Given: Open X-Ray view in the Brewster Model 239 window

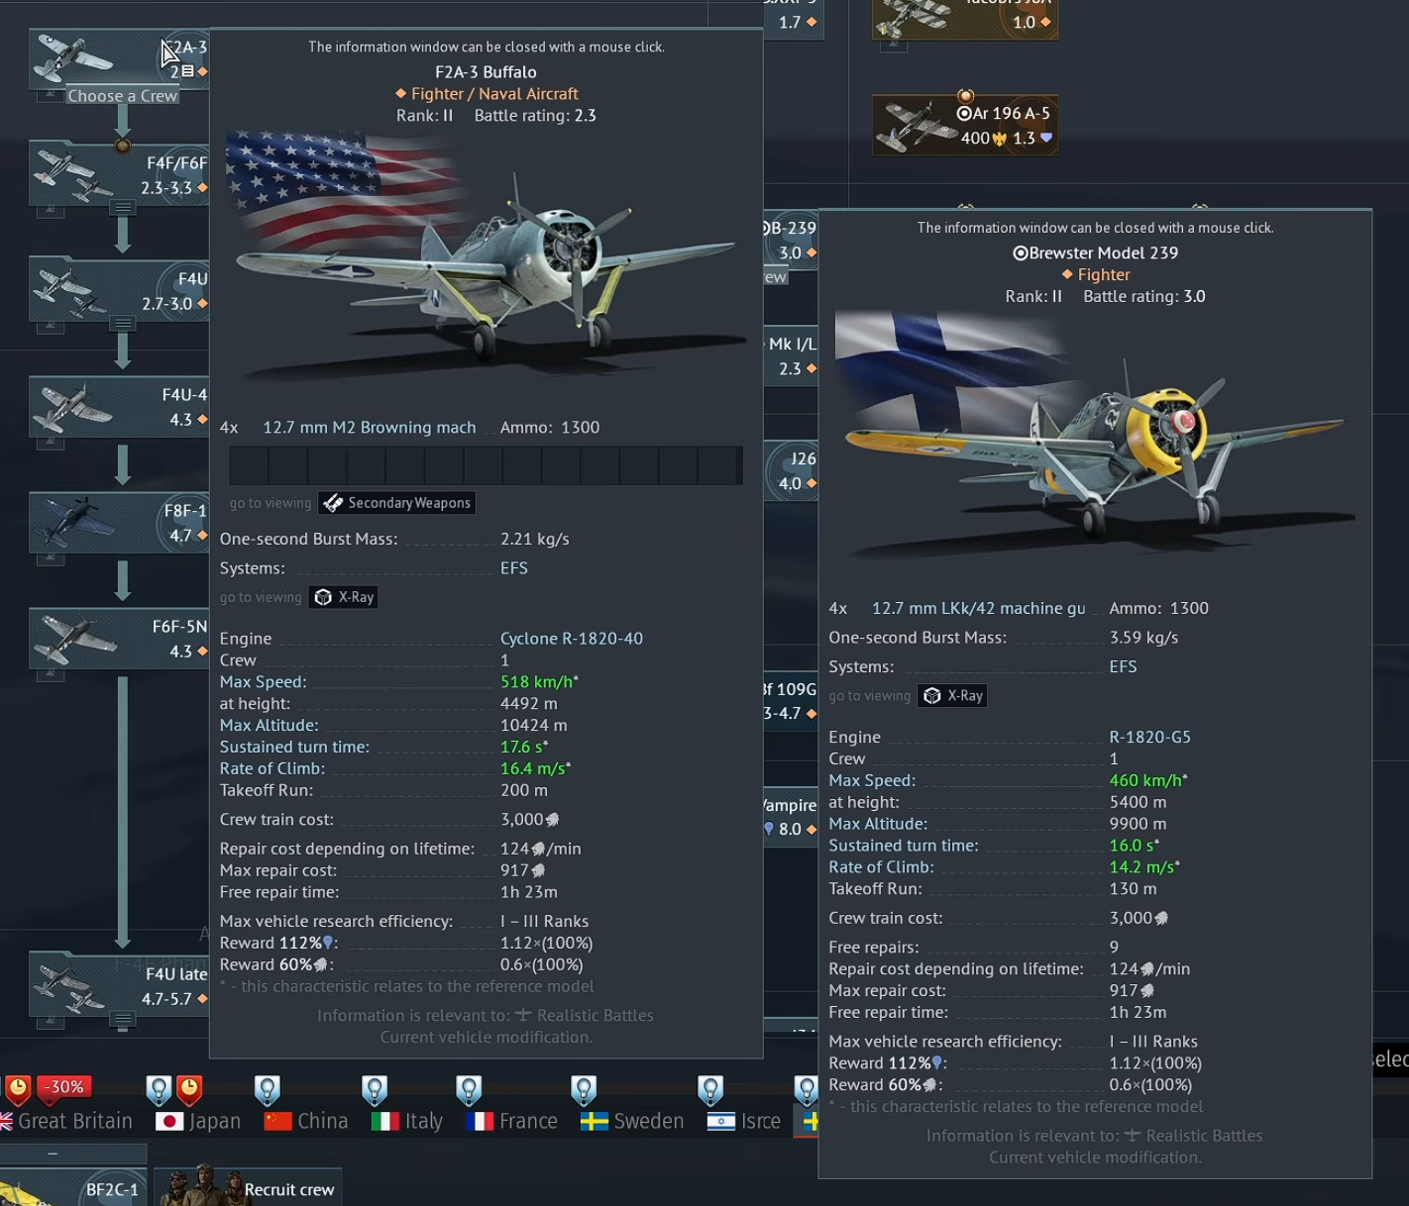Looking at the screenshot, I should [x=953, y=696].
